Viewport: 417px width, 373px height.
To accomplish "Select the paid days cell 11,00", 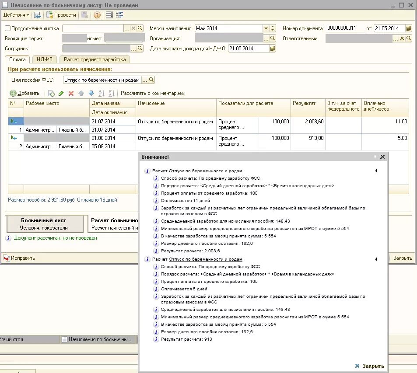I will tap(385, 125).
